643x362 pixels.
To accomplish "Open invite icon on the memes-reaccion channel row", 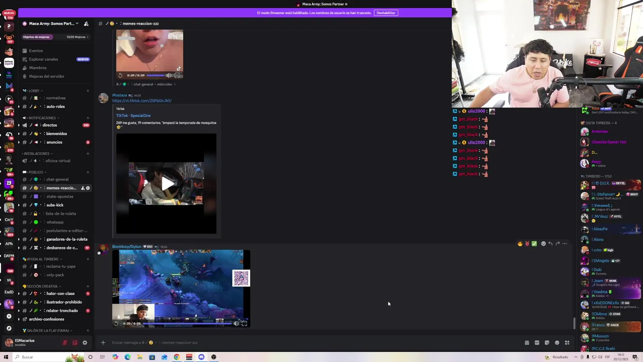I will (x=83, y=188).
